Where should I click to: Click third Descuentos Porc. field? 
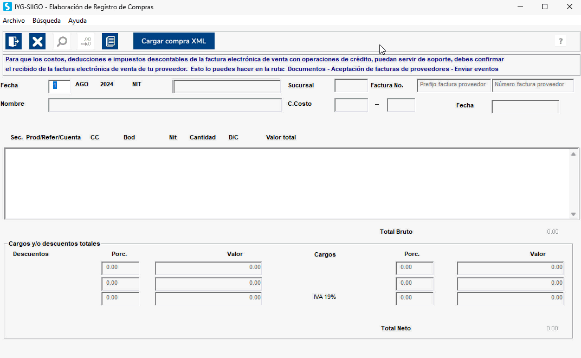(120, 299)
